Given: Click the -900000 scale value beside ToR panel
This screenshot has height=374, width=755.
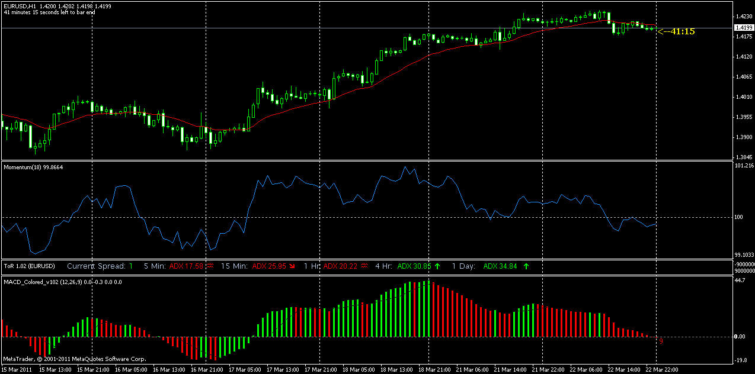Looking at the screenshot, I should coord(744,264).
